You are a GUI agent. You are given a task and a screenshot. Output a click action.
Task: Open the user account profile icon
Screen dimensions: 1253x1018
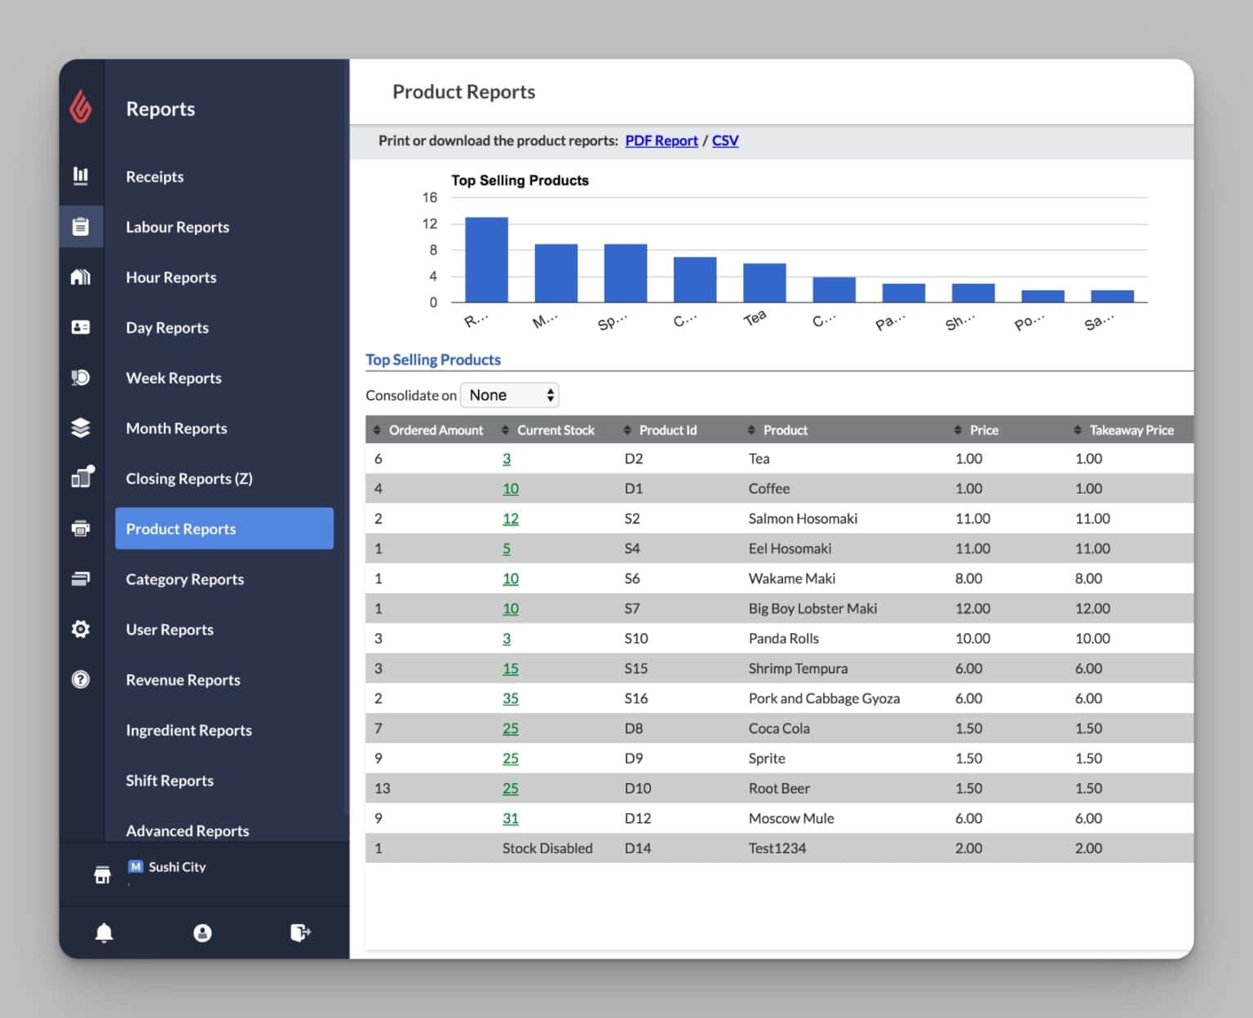(202, 932)
